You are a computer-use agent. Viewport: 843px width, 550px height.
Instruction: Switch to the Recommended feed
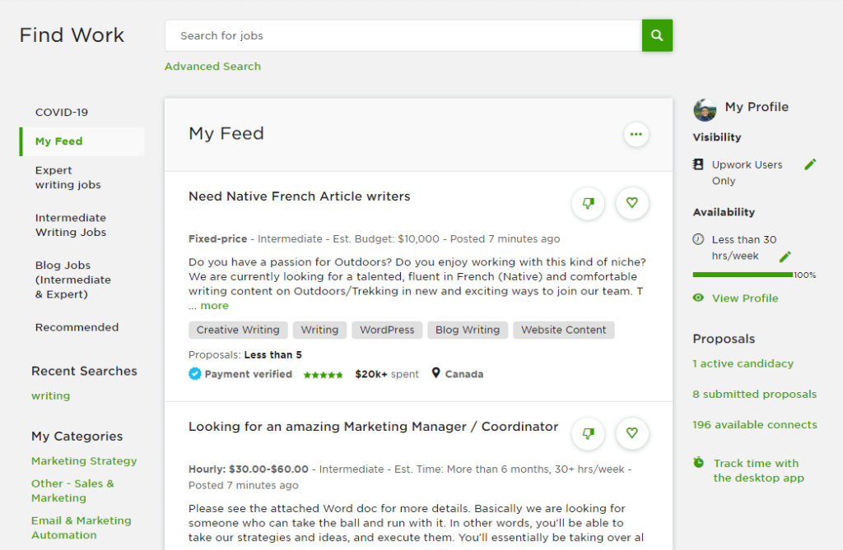tap(77, 326)
